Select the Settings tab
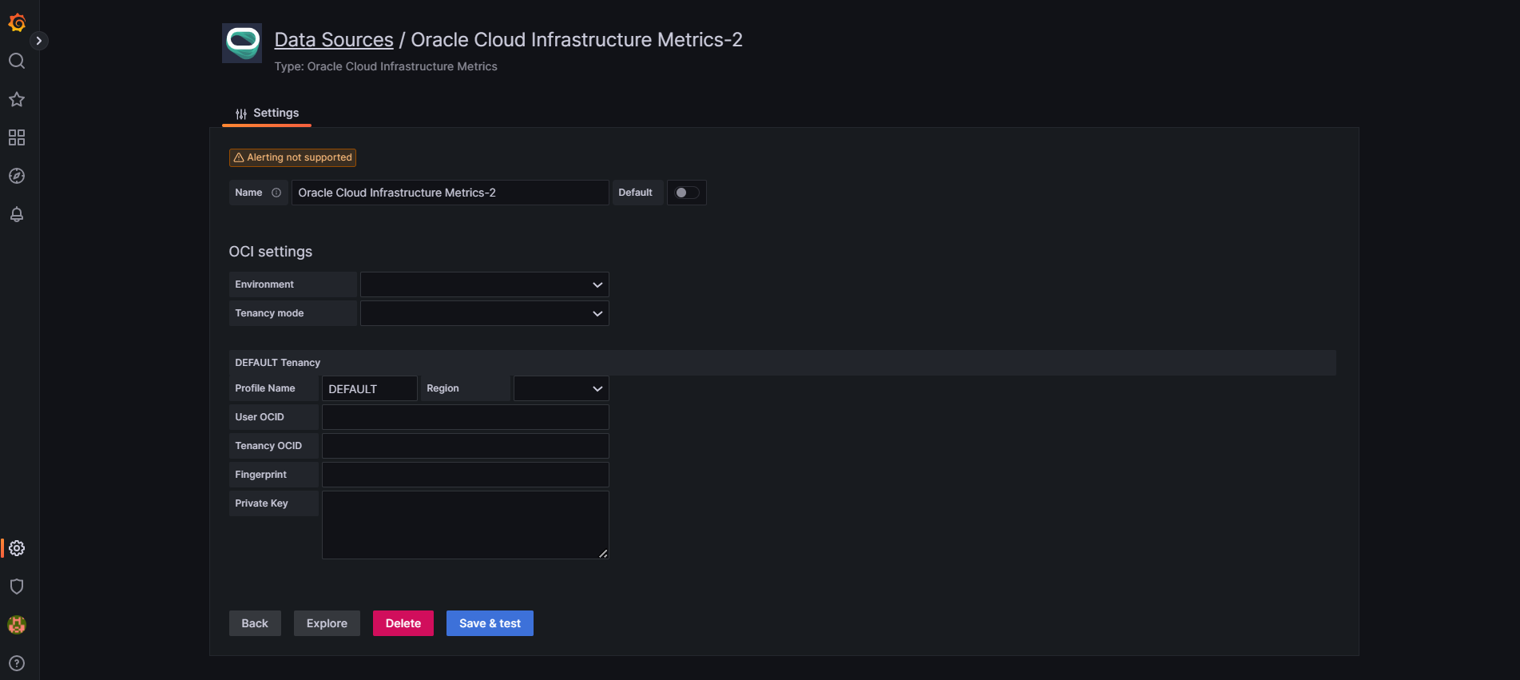 pyautogui.click(x=267, y=113)
